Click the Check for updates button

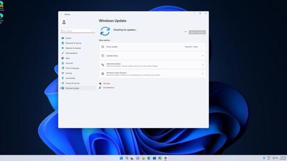click(x=197, y=32)
